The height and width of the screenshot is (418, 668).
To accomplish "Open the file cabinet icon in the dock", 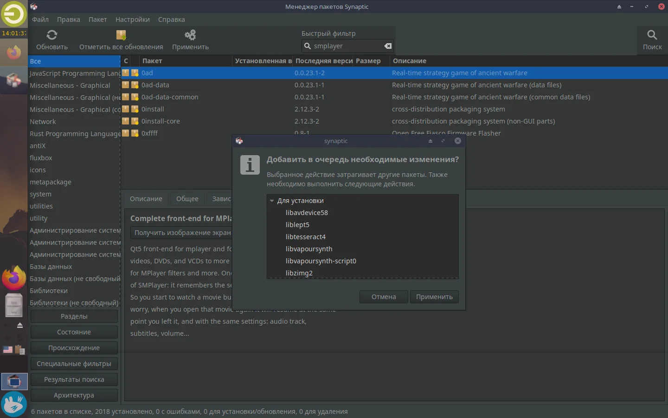I will pos(14,305).
